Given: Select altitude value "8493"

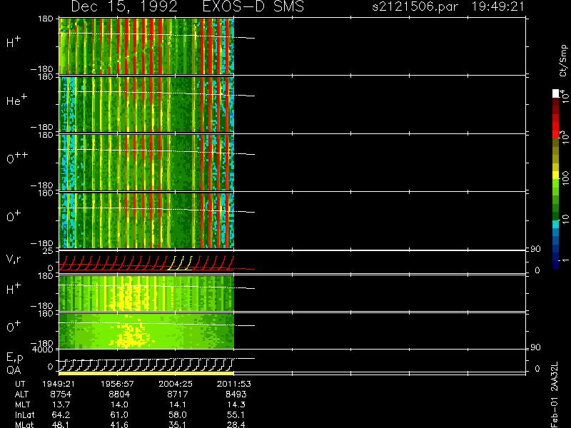Looking at the screenshot, I should (x=236, y=394).
